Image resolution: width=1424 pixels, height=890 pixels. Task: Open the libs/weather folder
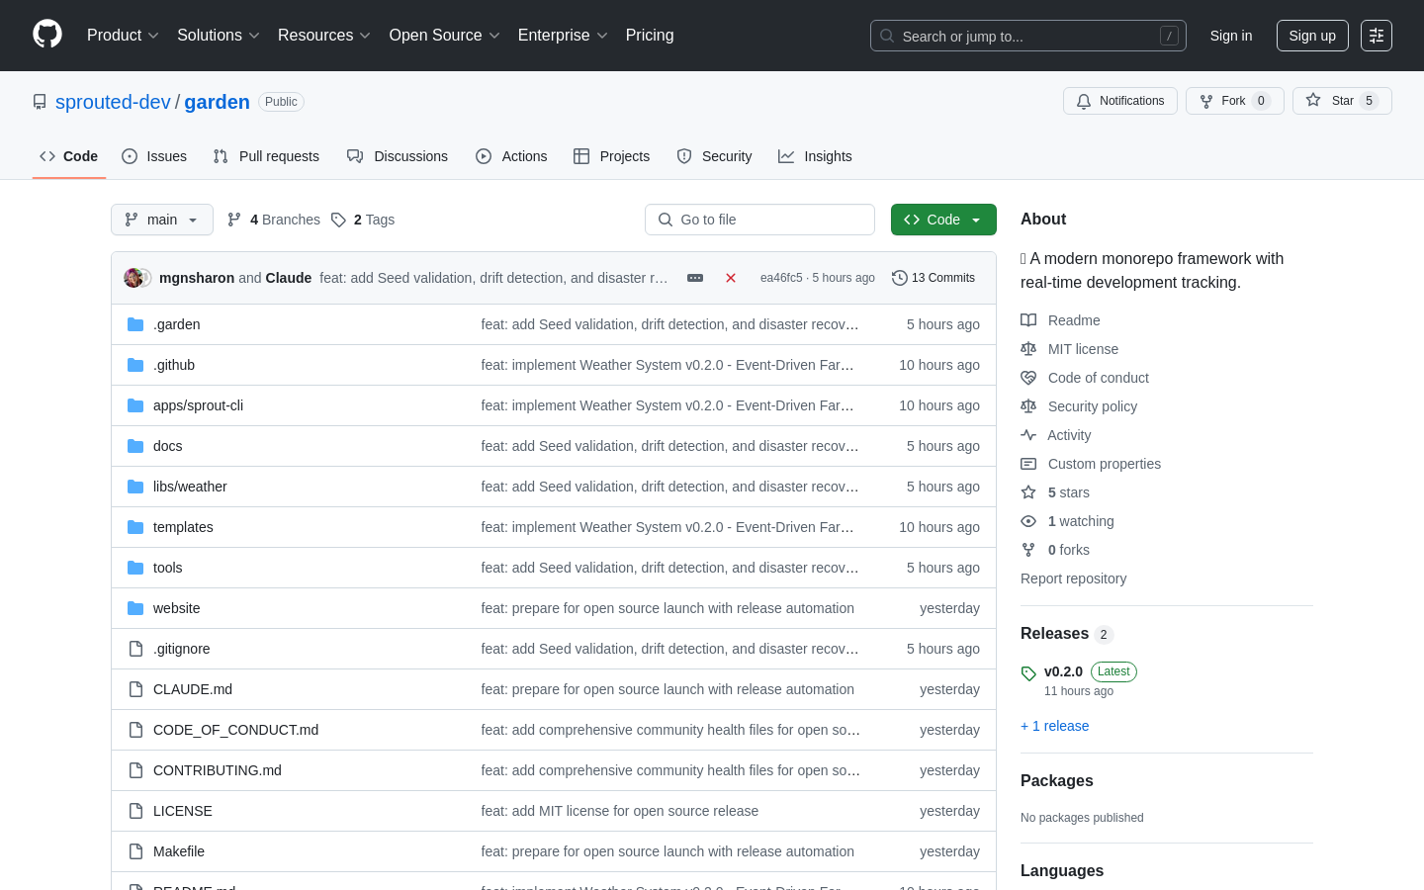pos(190,487)
